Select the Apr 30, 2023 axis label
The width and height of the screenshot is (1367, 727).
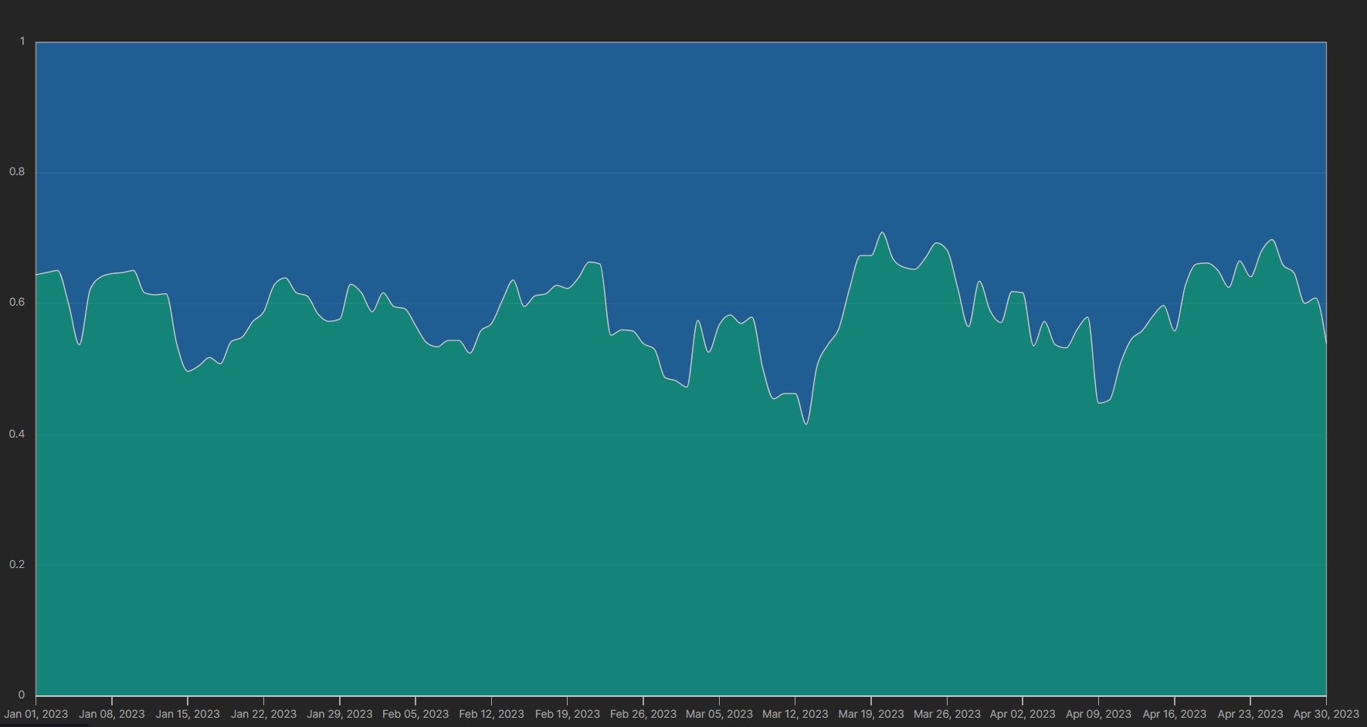pyautogui.click(x=1325, y=714)
